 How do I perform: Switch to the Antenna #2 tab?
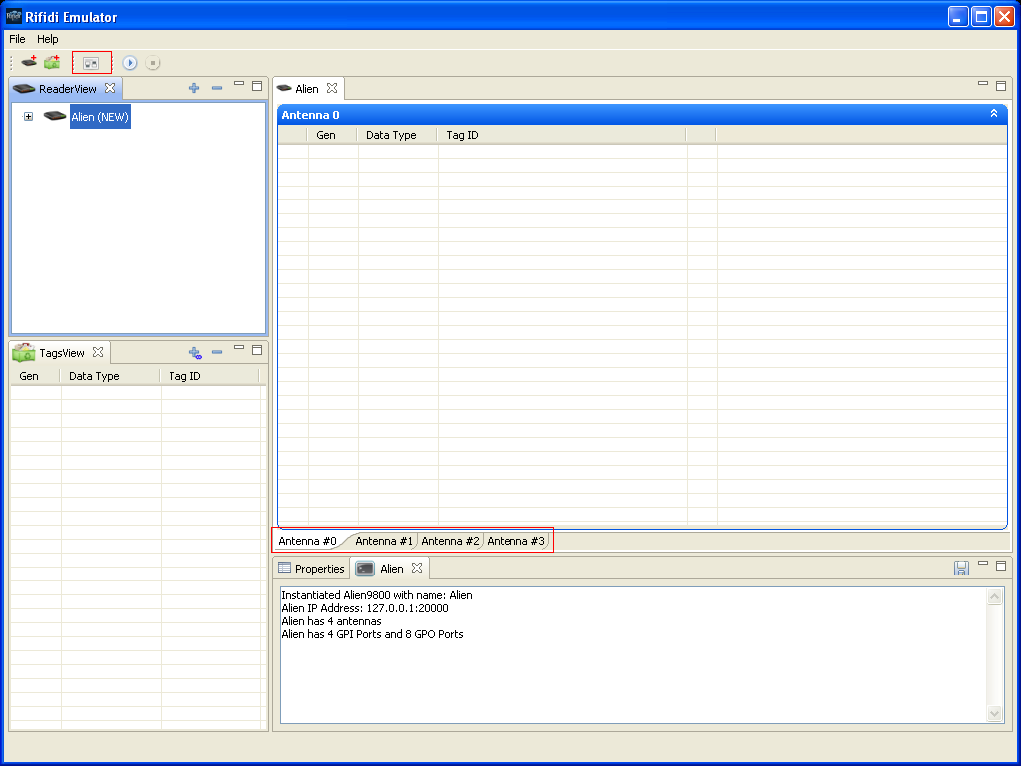point(450,541)
